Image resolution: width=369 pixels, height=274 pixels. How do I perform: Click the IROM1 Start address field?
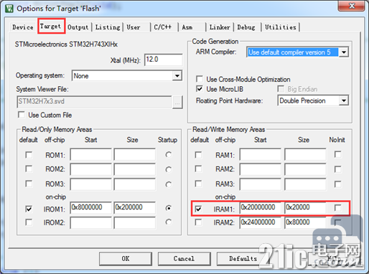(91, 208)
